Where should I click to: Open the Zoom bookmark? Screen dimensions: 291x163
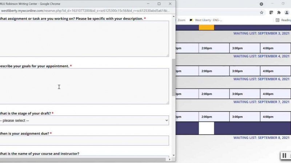pyautogui.click(x=181, y=20)
